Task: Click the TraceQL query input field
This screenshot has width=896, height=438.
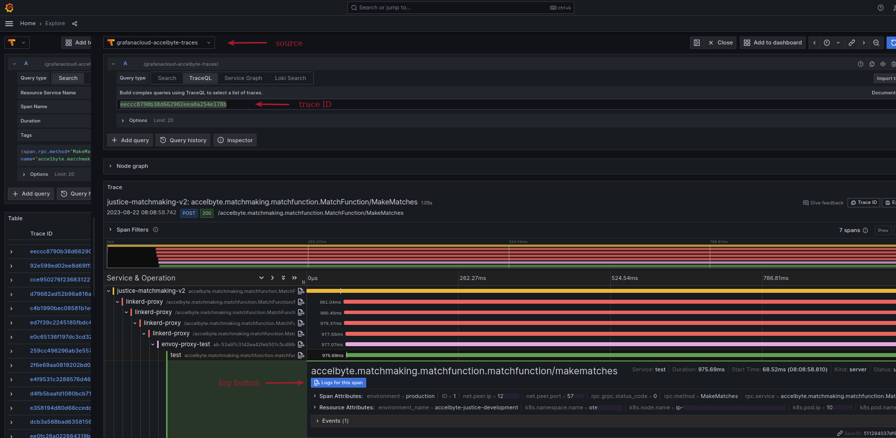Action: click(506, 104)
